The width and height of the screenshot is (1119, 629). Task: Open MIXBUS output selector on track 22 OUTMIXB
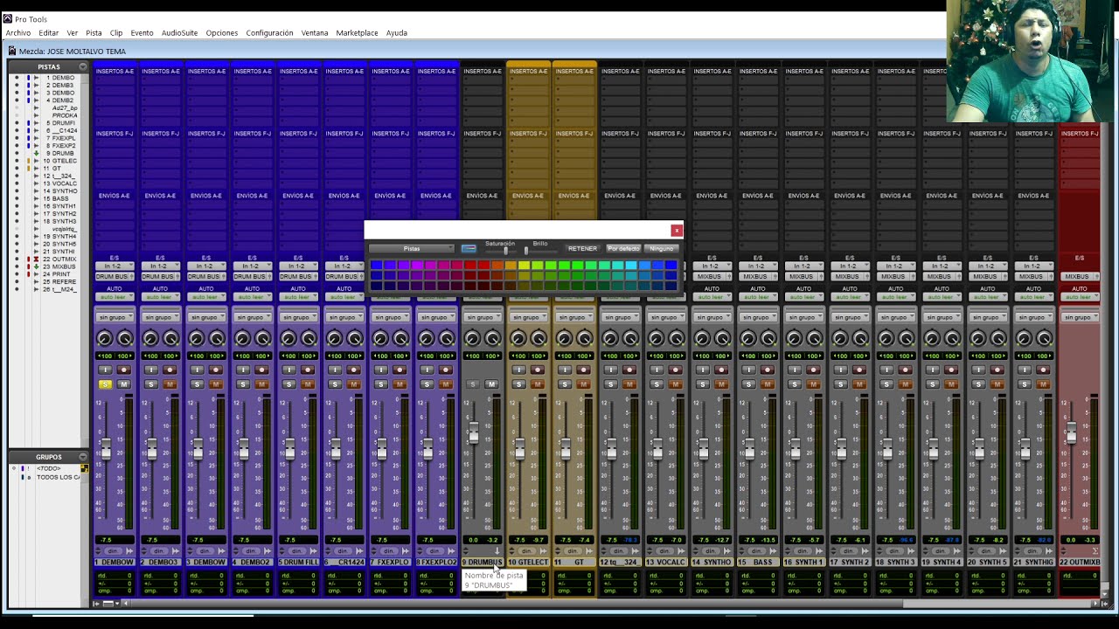point(1079,277)
